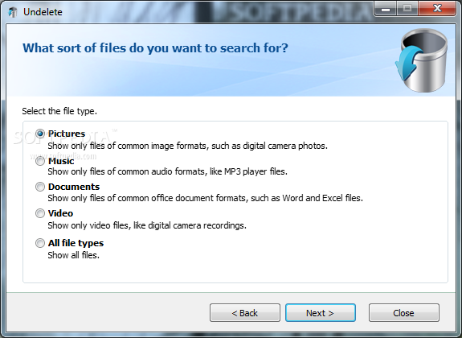Click the Undelete app icon in title bar
Screen dimensions: 462x338
tap(14, 12)
